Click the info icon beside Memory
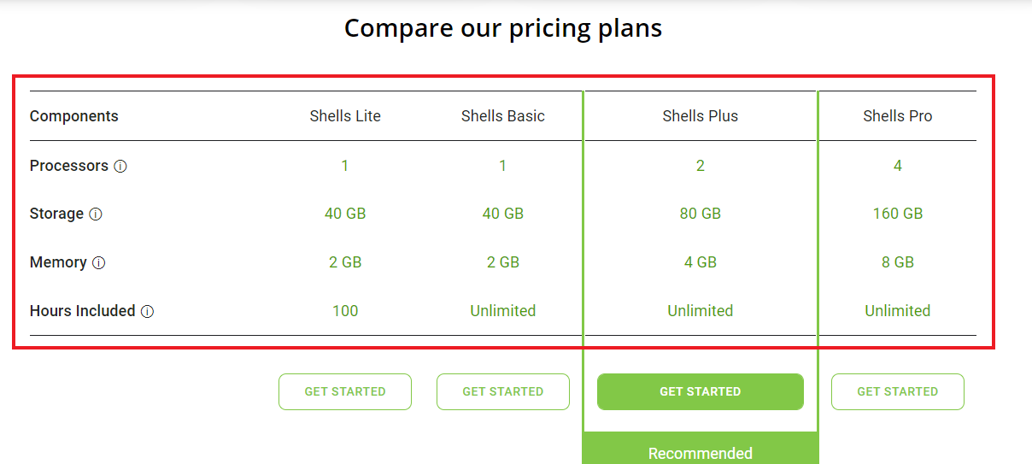The width and height of the screenshot is (1032, 464). tap(98, 263)
